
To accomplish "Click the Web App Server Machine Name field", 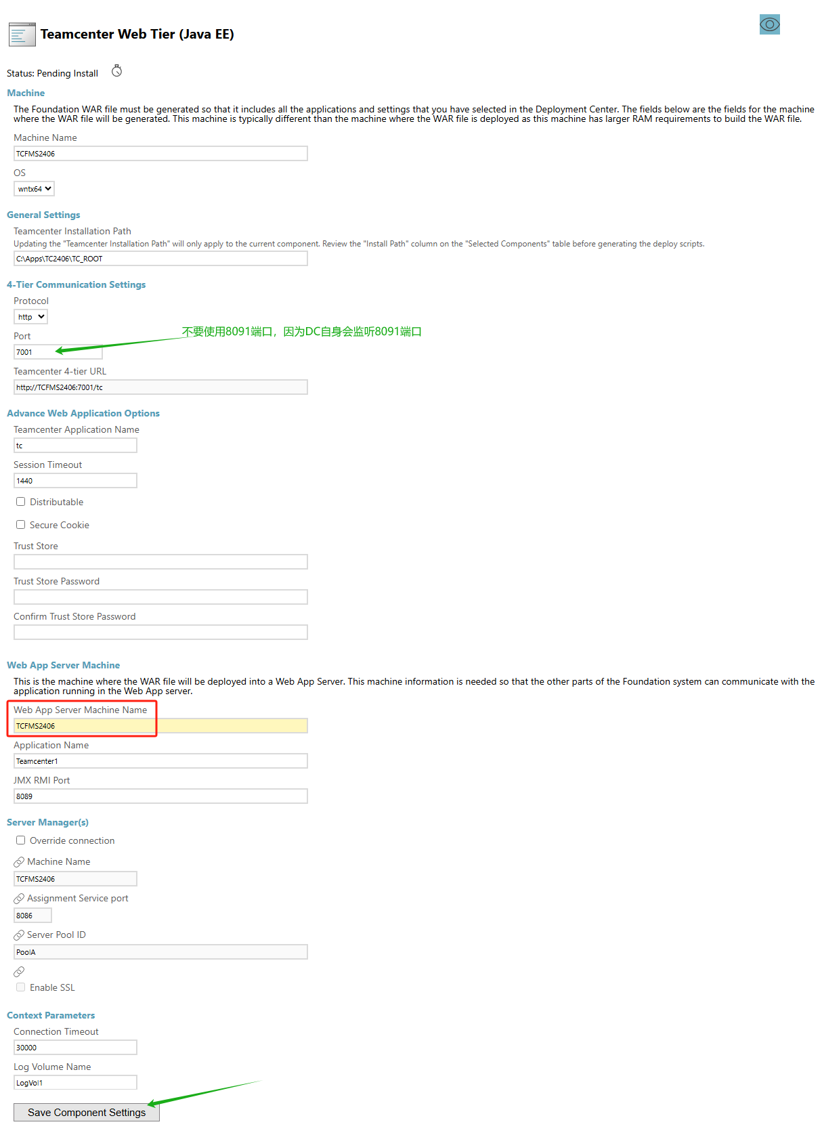I will 160,726.
